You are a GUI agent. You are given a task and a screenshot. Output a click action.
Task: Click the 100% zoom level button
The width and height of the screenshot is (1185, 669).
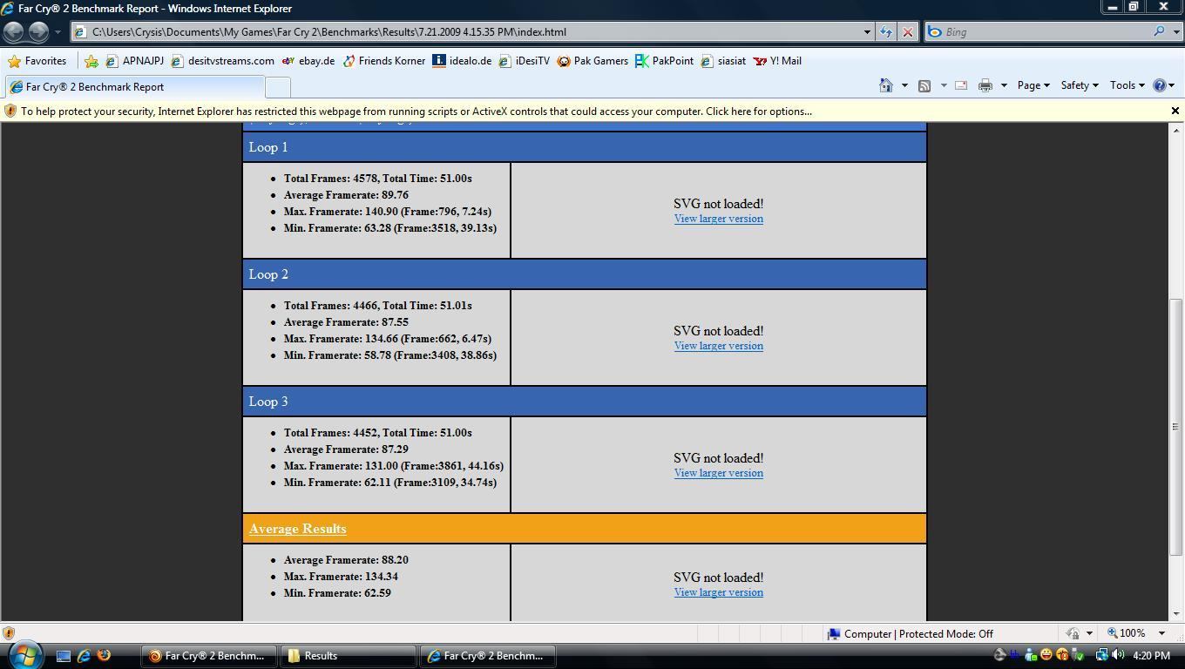[x=1127, y=634]
